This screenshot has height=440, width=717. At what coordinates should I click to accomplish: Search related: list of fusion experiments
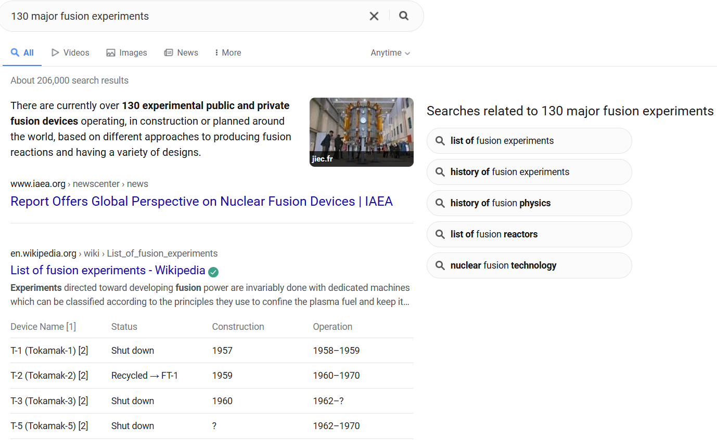[529, 141]
